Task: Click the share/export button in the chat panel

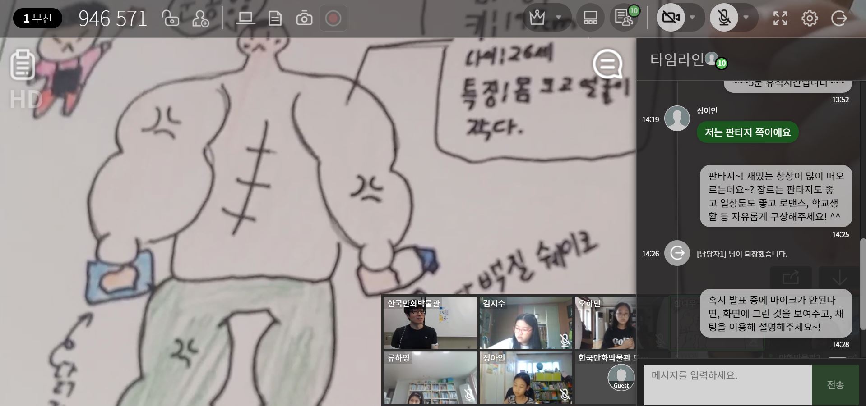Action: coord(791,278)
